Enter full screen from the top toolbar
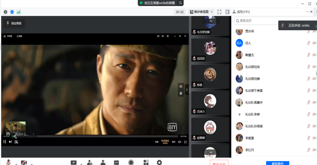This screenshot has height=165, width=317. coord(219,12)
